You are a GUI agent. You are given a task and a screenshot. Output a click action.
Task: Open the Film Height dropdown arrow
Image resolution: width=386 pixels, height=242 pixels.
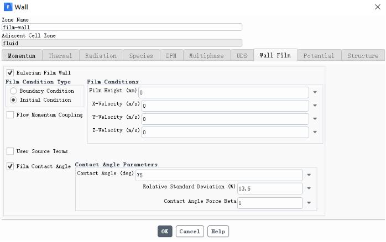pyautogui.click(x=315, y=93)
